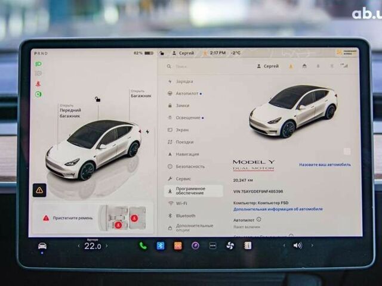Raise volume with right chevron
The image size is (382, 286).
[x=312, y=245]
